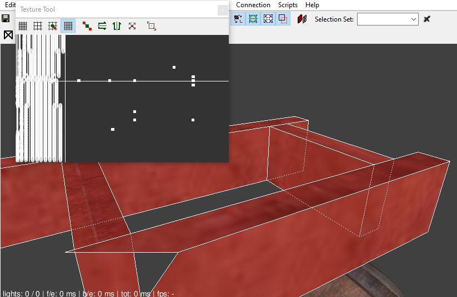This screenshot has width=457, height=297.
Task: Click the square pivot icon in Texture Tool
Action: click(x=152, y=26)
